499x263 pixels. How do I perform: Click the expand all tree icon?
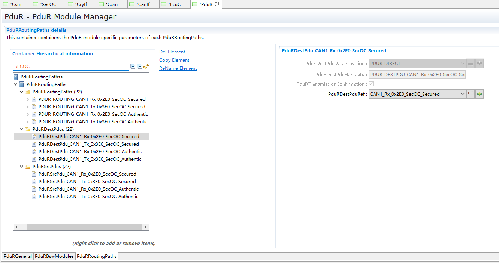[140, 66]
